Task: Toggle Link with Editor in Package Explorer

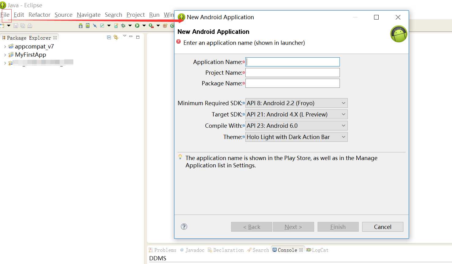Action: [116, 37]
